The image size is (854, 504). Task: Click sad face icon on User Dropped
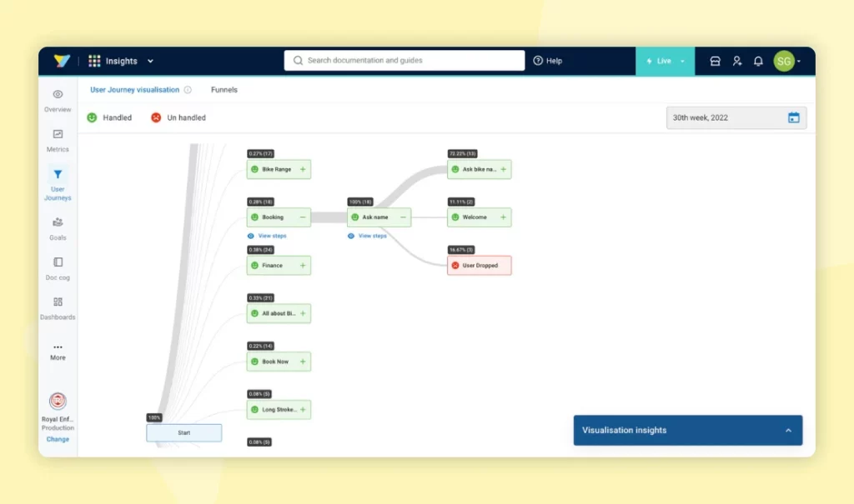[455, 266]
